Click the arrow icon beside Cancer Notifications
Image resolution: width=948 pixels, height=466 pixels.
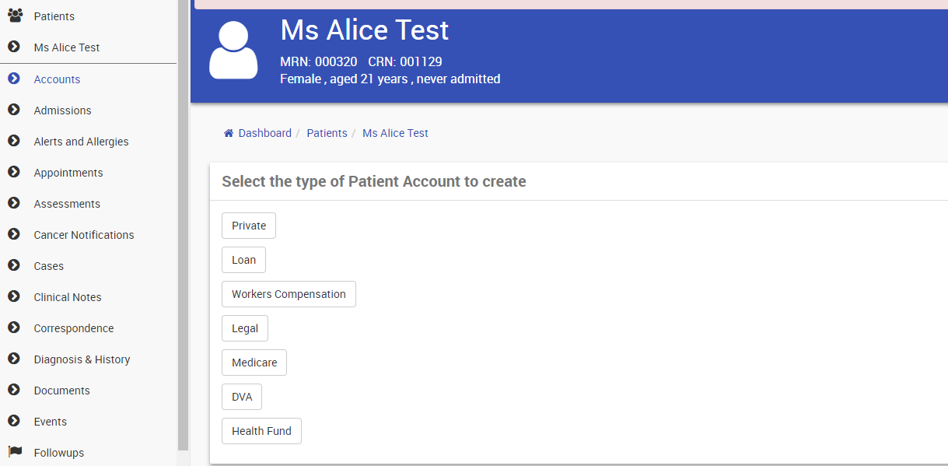(13, 234)
